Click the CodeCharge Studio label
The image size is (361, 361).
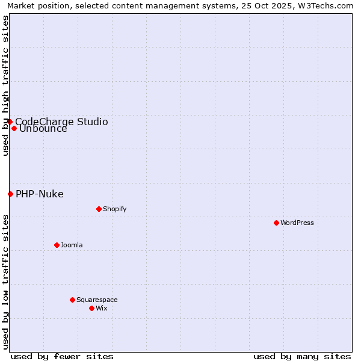(61, 122)
